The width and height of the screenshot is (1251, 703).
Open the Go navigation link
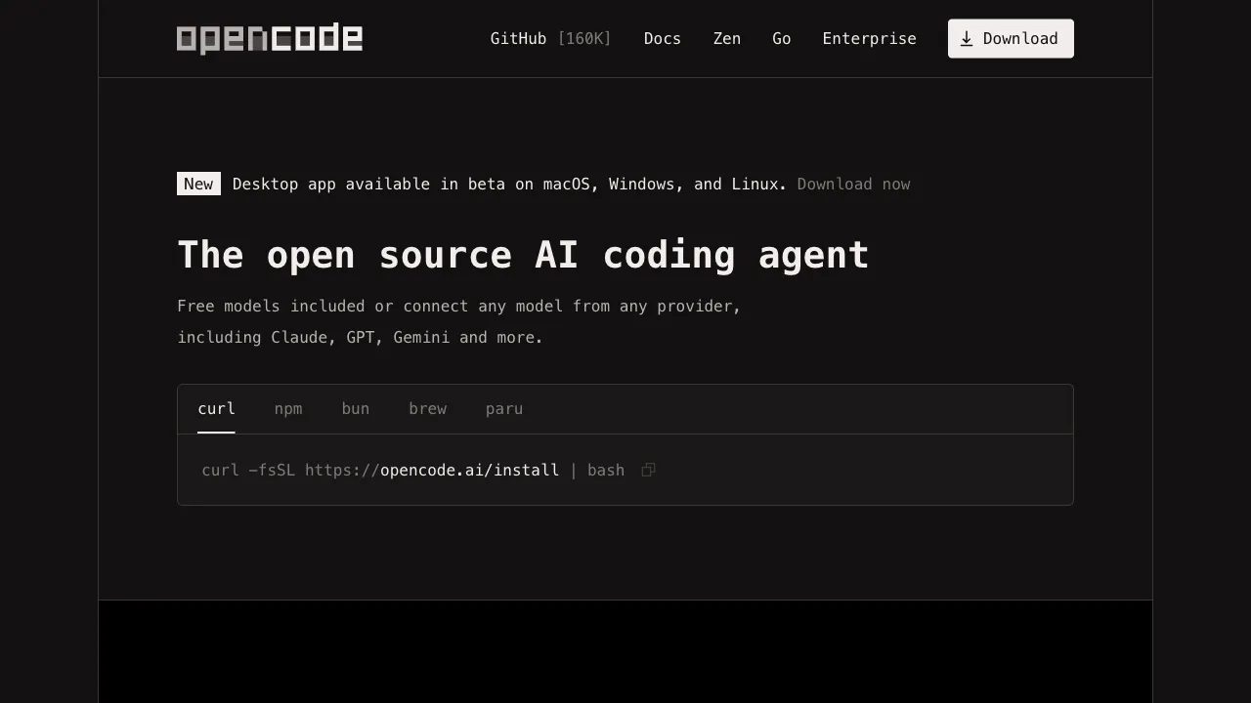point(782,39)
